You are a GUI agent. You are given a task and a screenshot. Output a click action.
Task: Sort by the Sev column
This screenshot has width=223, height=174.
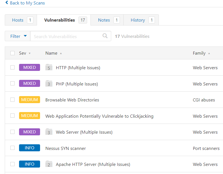pyautogui.click(x=25, y=53)
